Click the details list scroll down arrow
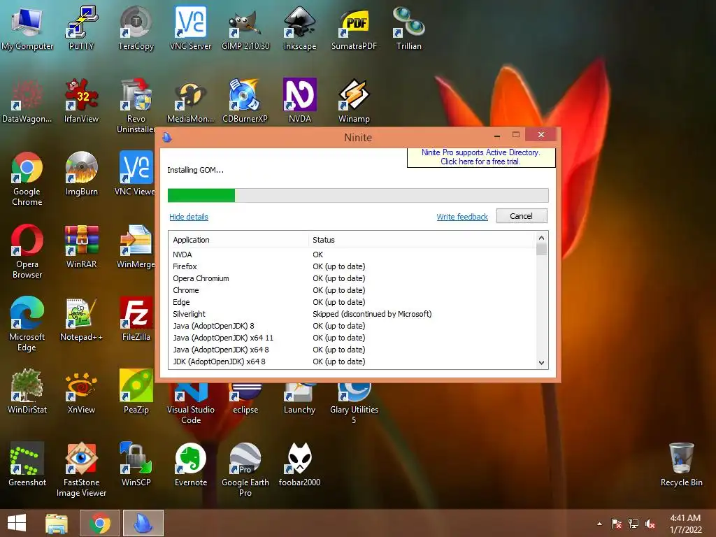The height and width of the screenshot is (537, 716). point(542,363)
